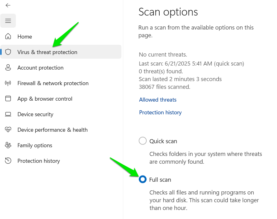Click the App & browser control window icon

[x=8, y=99]
